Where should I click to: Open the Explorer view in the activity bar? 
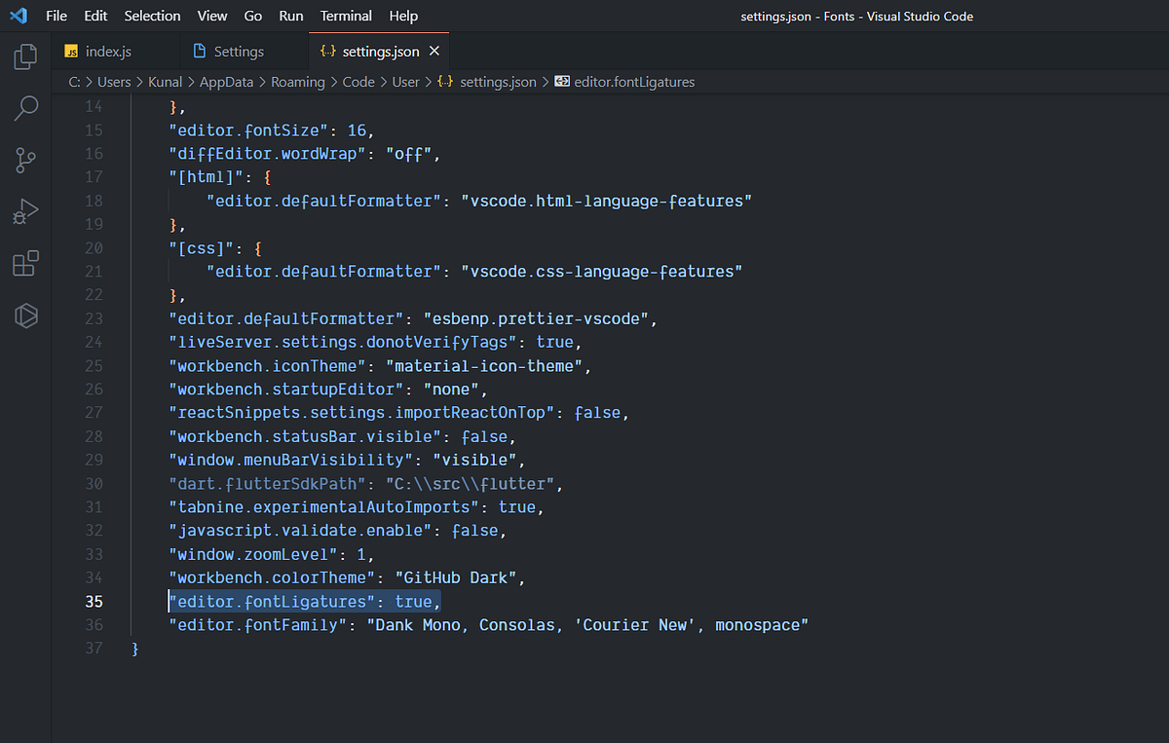[24, 56]
